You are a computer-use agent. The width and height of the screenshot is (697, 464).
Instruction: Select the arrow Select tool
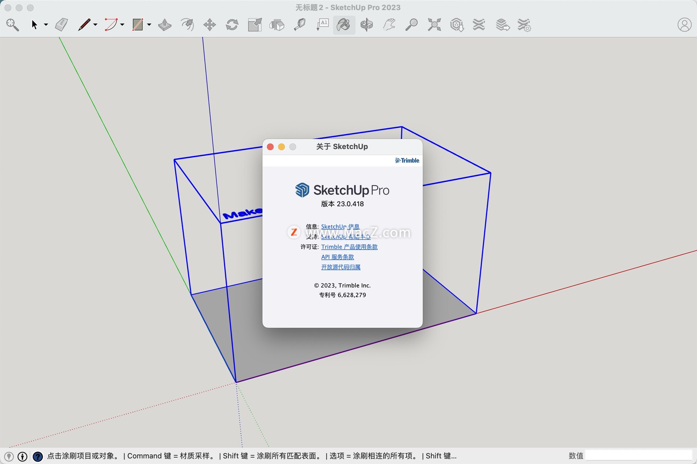[x=34, y=25]
